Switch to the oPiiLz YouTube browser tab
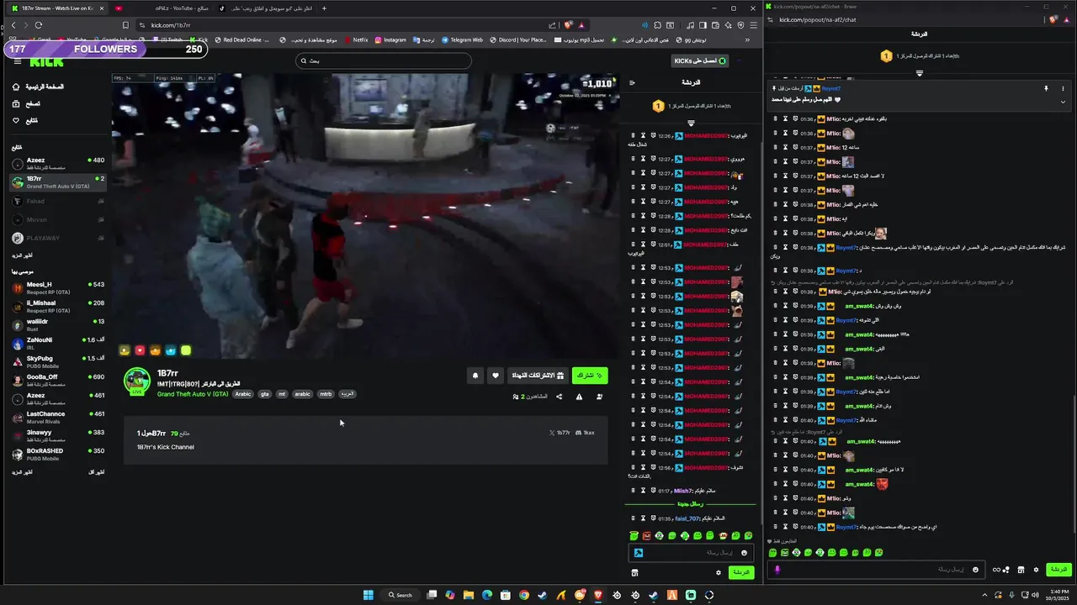The width and height of the screenshot is (1077, 605). (160, 8)
